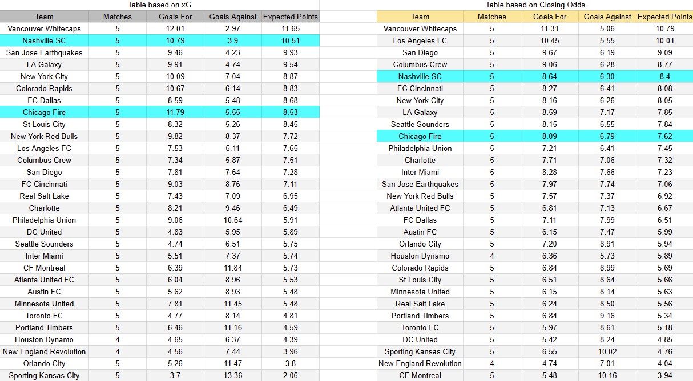Select the Goals For header in the xG table

pyautogui.click(x=175, y=17)
